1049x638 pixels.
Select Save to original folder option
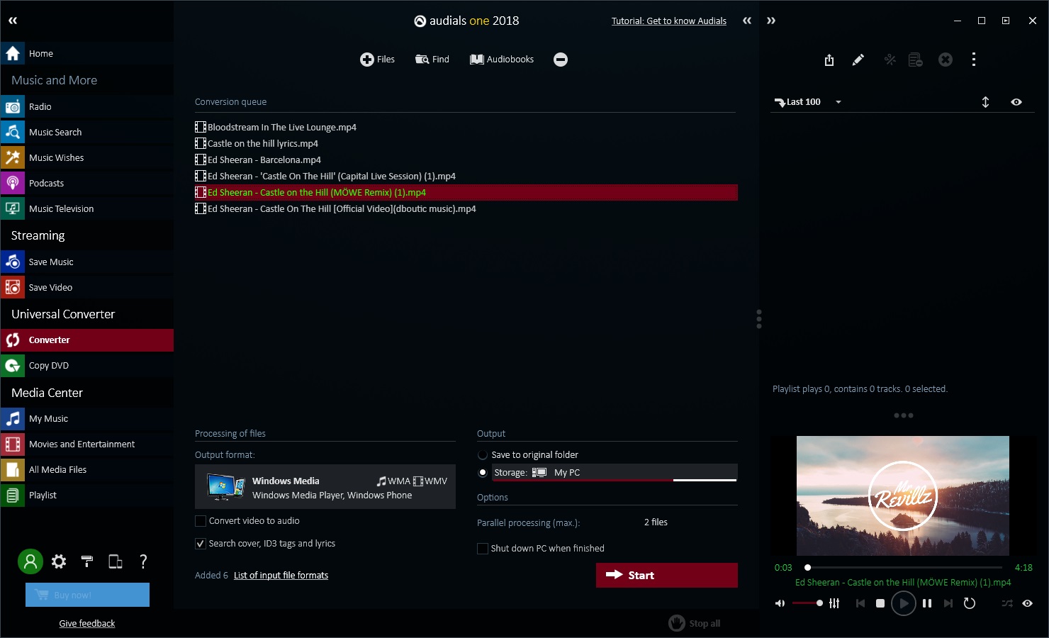(x=483, y=455)
